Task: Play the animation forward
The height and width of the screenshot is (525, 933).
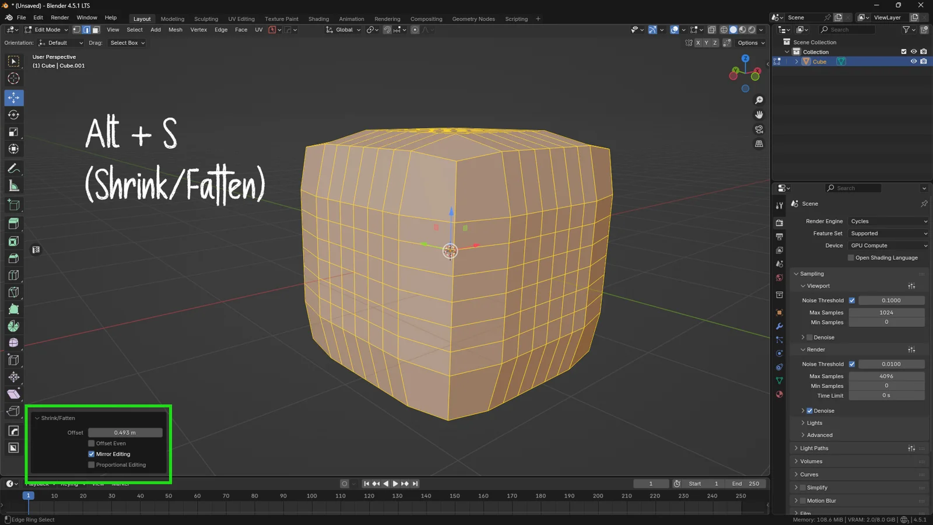Action: tap(395, 484)
